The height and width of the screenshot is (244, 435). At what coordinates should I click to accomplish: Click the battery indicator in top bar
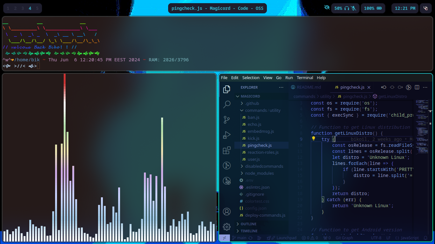click(373, 8)
